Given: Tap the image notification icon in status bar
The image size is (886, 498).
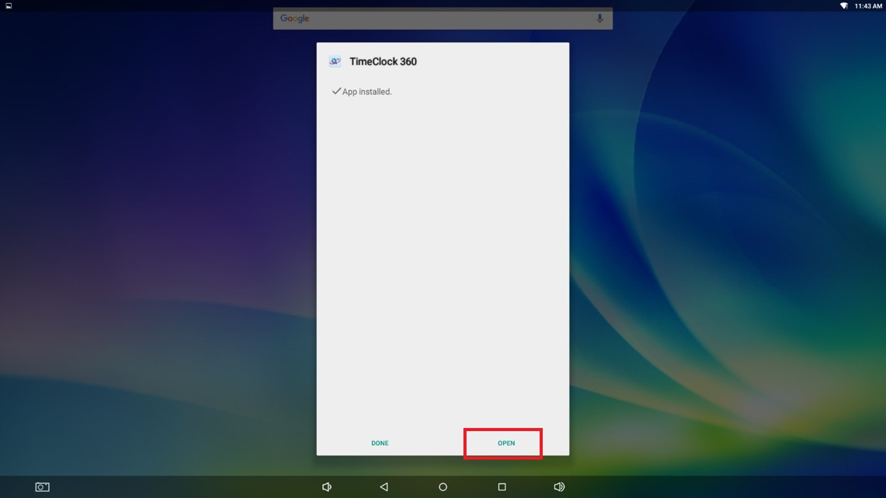Looking at the screenshot, I should tap(9, 6).
